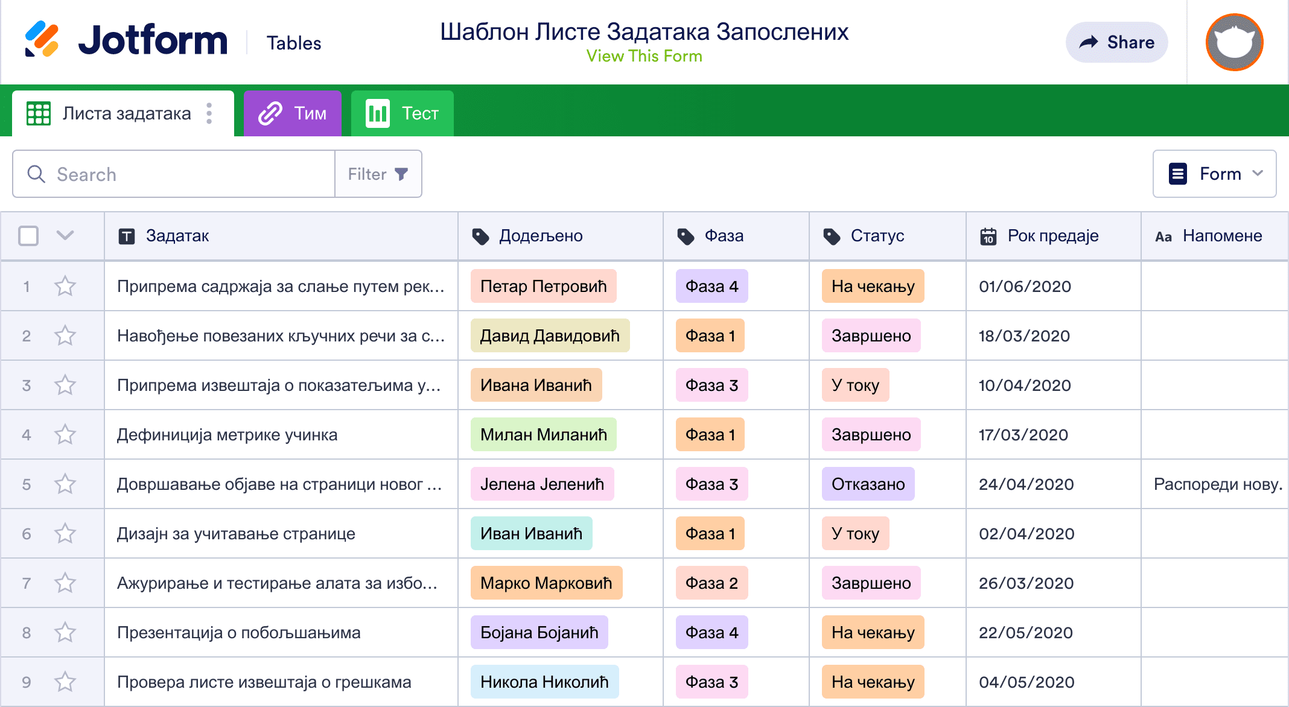Screen dimensions: 1289x707
Task: Click the Напомене column header
Action: tap(1215, 236)
